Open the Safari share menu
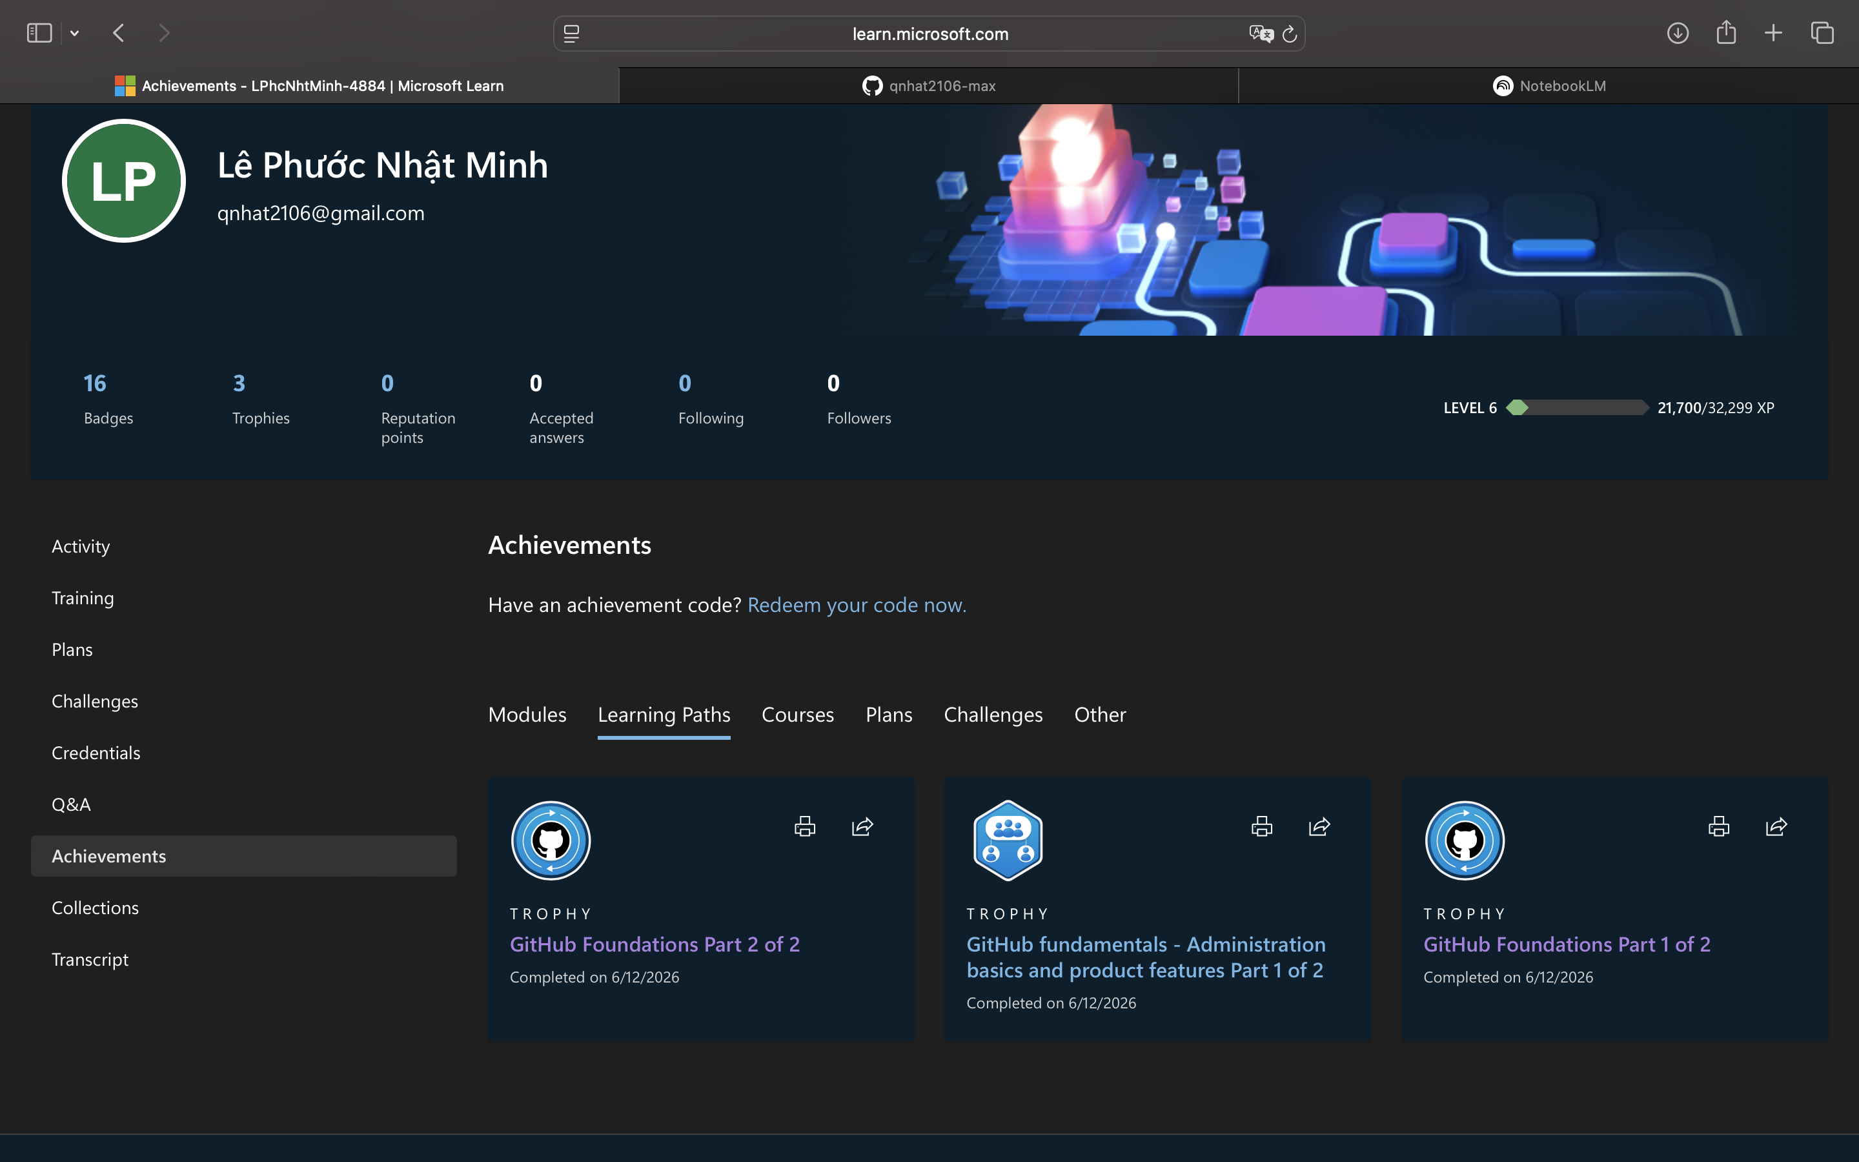This screenshot has height=1162, width=1859. tap(1726, 32)
